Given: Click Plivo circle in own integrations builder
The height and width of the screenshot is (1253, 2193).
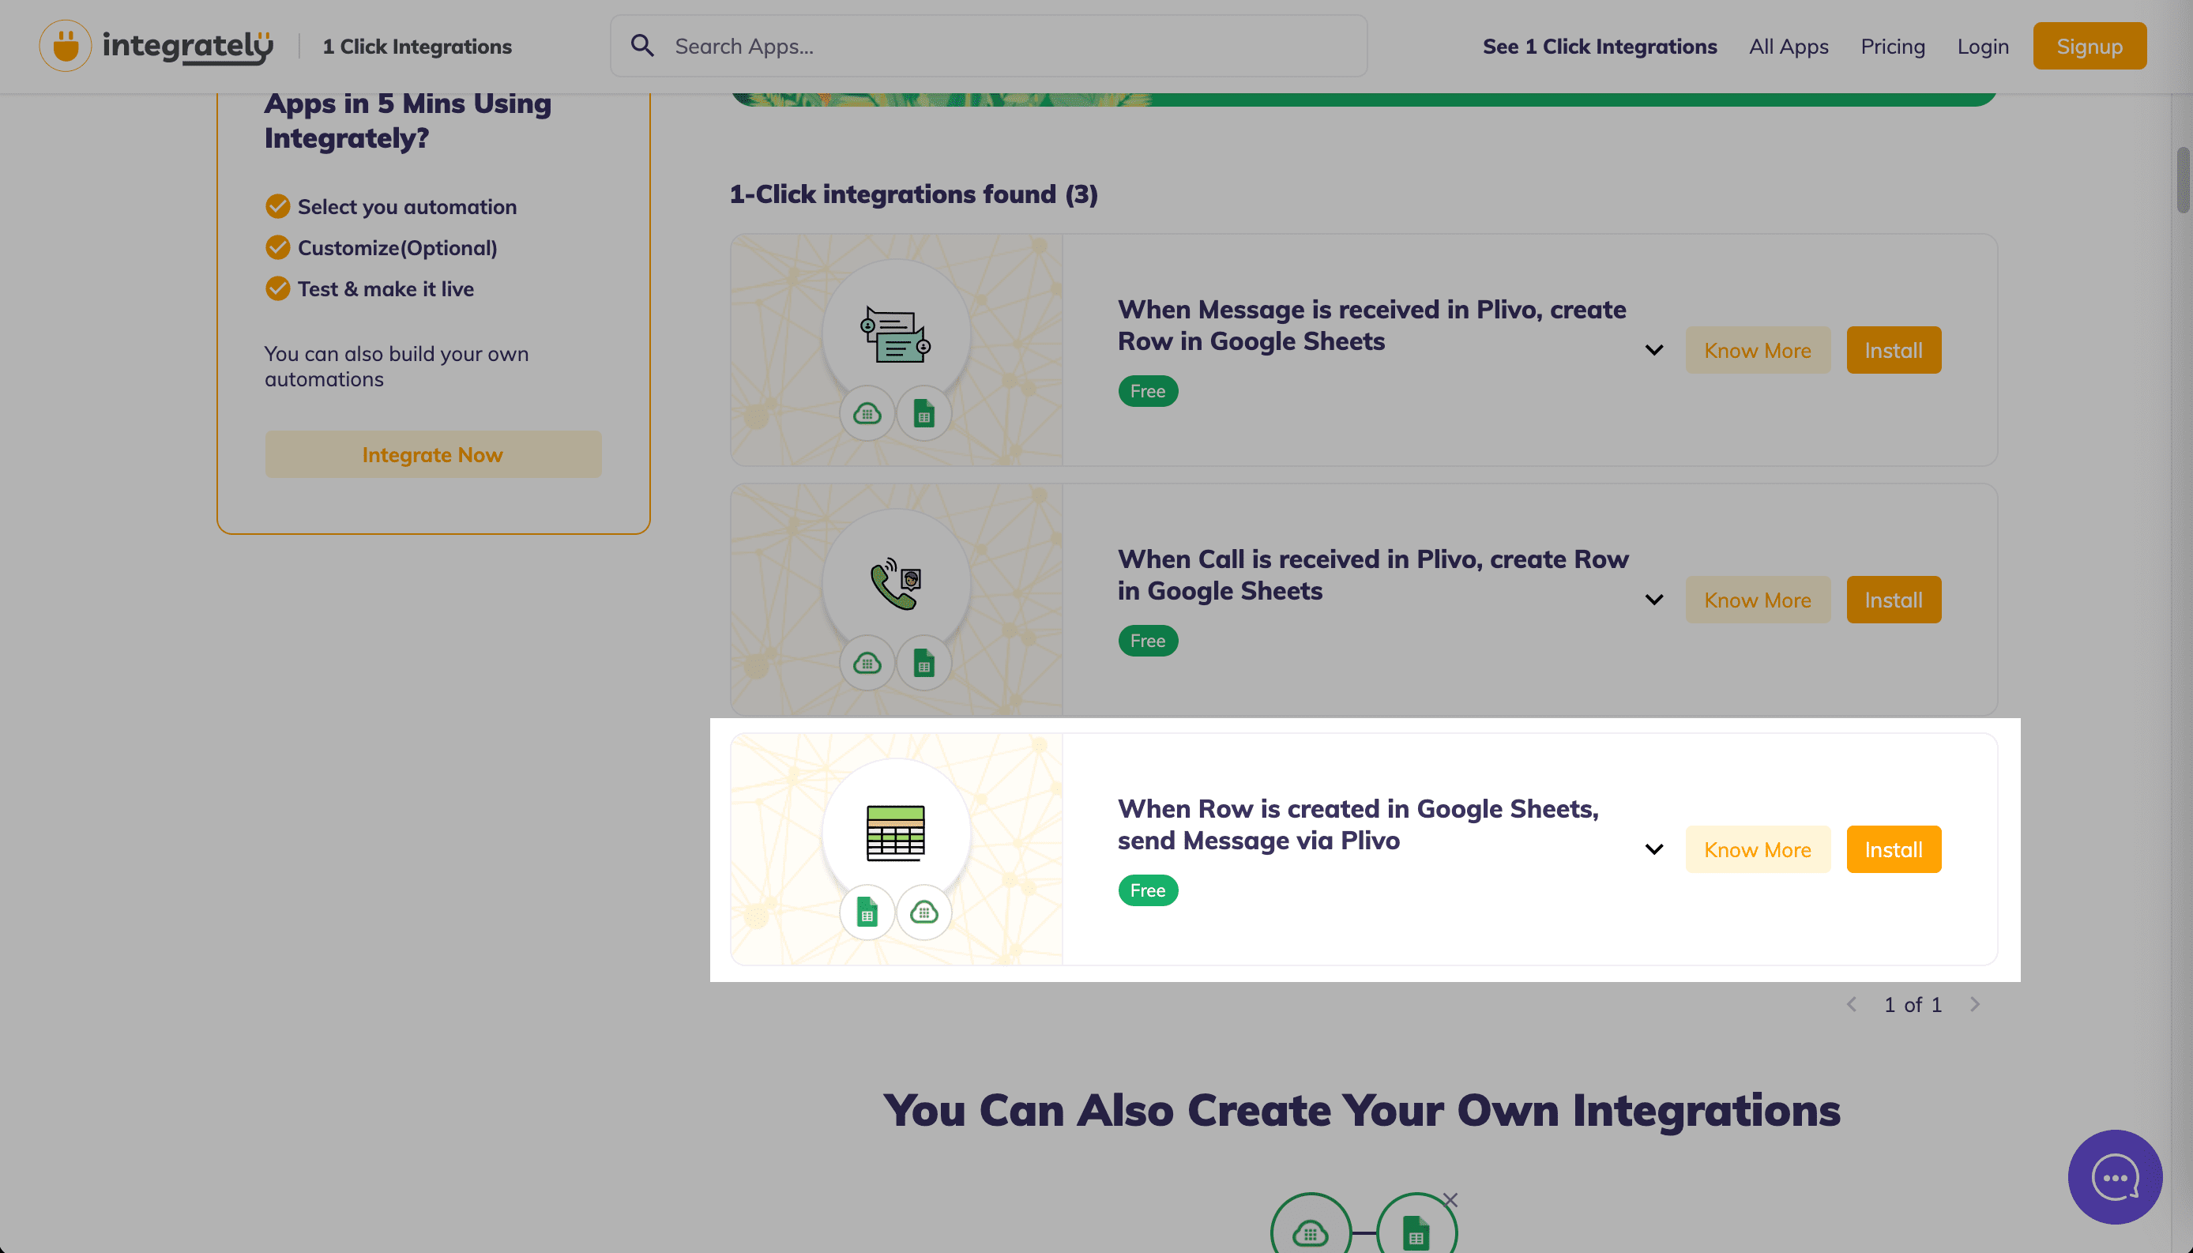Looking at the screenshot, I should (1311, 1231).
